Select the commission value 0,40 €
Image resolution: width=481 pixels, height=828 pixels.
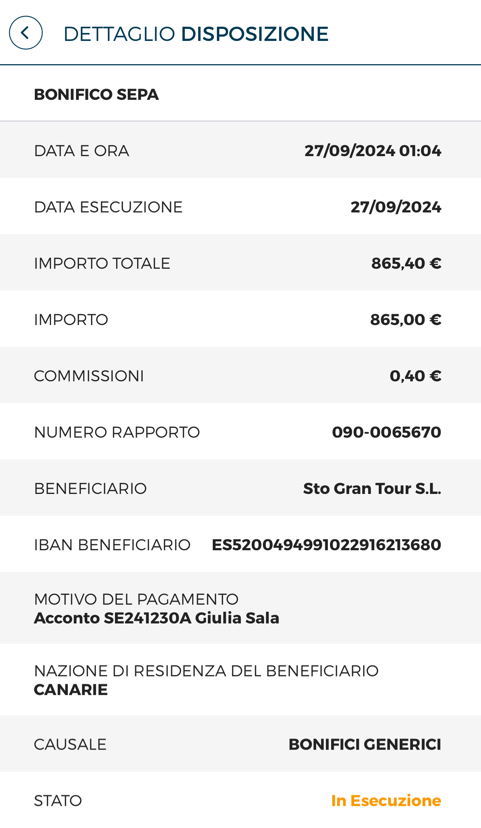pos(415,376)
